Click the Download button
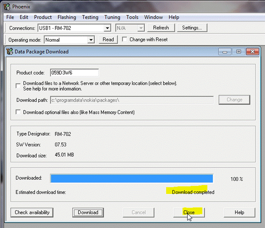The image size is (265, 228). [88, 212]
